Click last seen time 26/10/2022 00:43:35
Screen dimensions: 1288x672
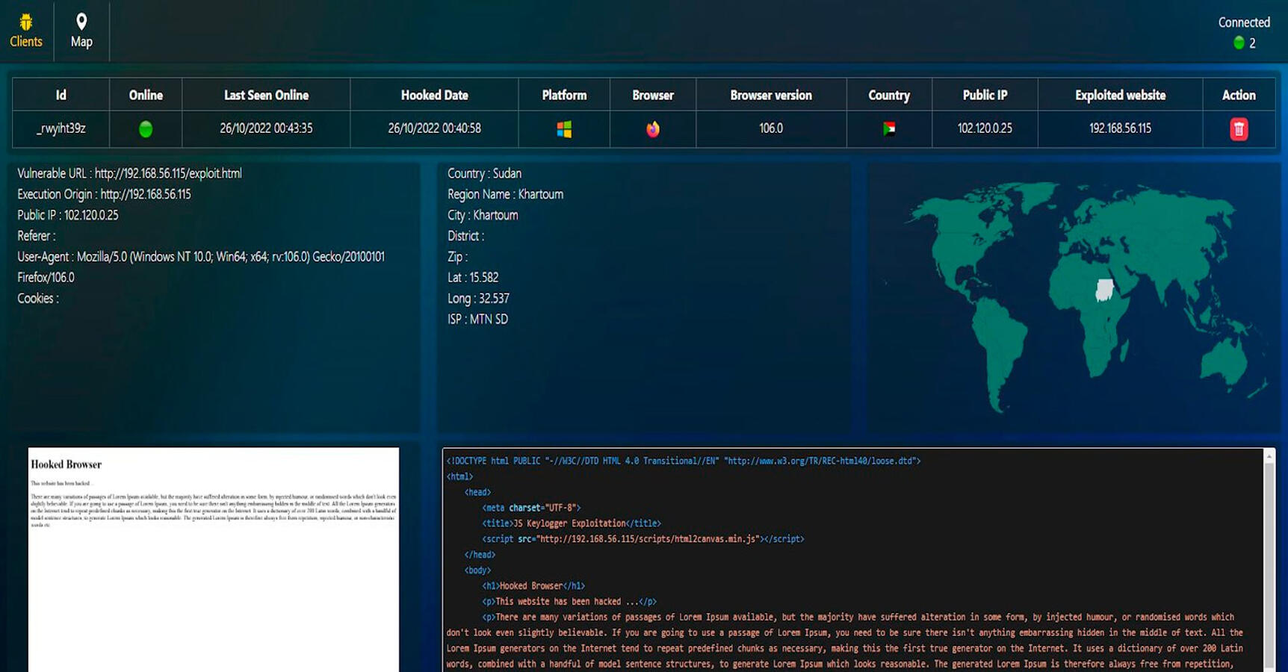point(266,128)
